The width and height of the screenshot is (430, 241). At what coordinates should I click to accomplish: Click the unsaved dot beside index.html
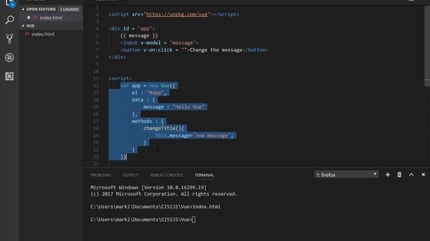(x=28, y=17)
